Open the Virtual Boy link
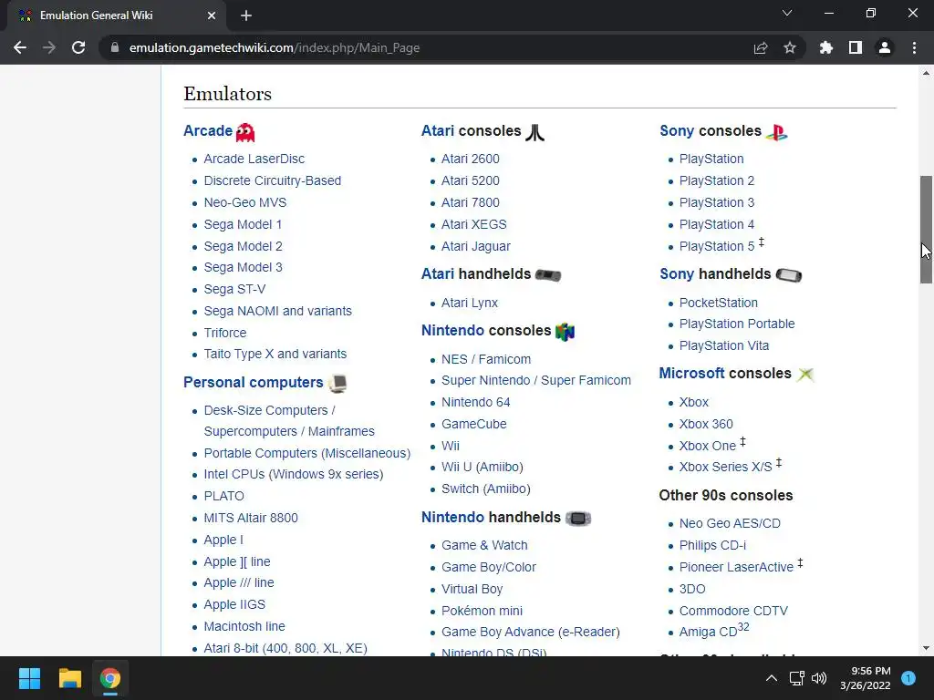Image resolution: width=934 pixels, height=700 pixels. (472, 589)
